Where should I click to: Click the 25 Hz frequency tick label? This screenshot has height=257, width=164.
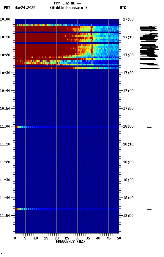[67, 238]
